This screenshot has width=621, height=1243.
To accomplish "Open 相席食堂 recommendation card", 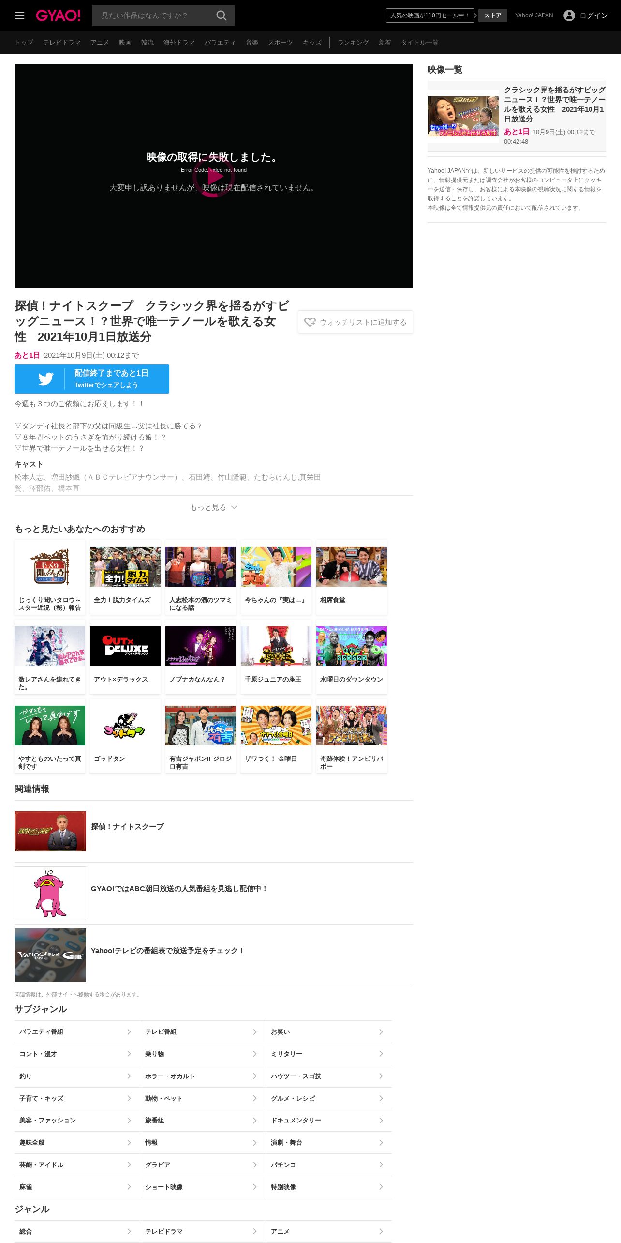I will (x=352, y=577).
